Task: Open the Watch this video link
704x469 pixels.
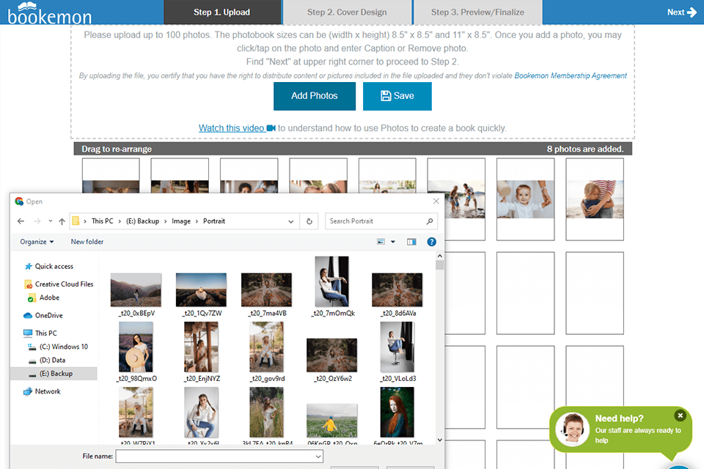Action: [x=232, y=128]
